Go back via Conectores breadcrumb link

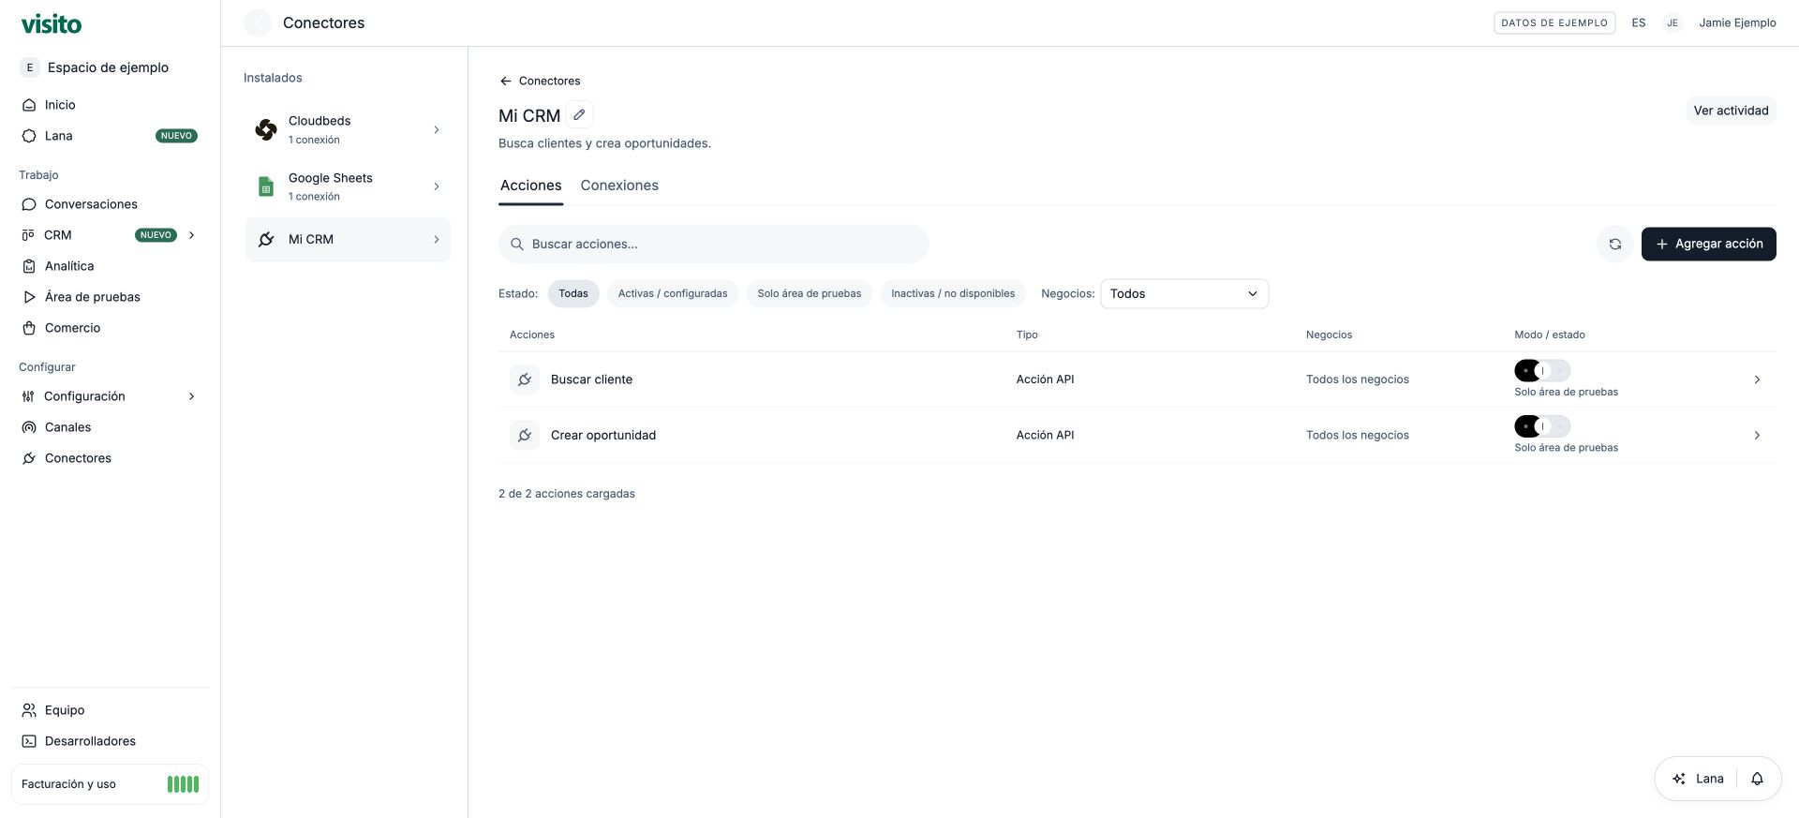coord(540,81)
